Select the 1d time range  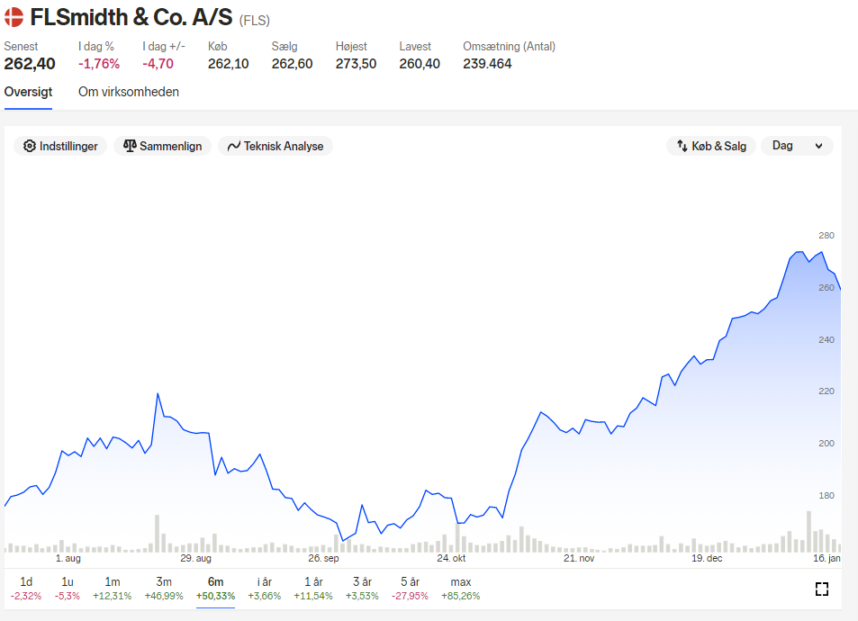click(x=26, y=589)
